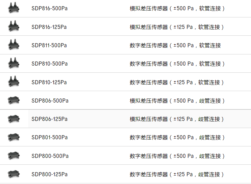Click the SDP816-125Pa sensor product icon
Screen dimensions: 251x184
tap(13, 26)
